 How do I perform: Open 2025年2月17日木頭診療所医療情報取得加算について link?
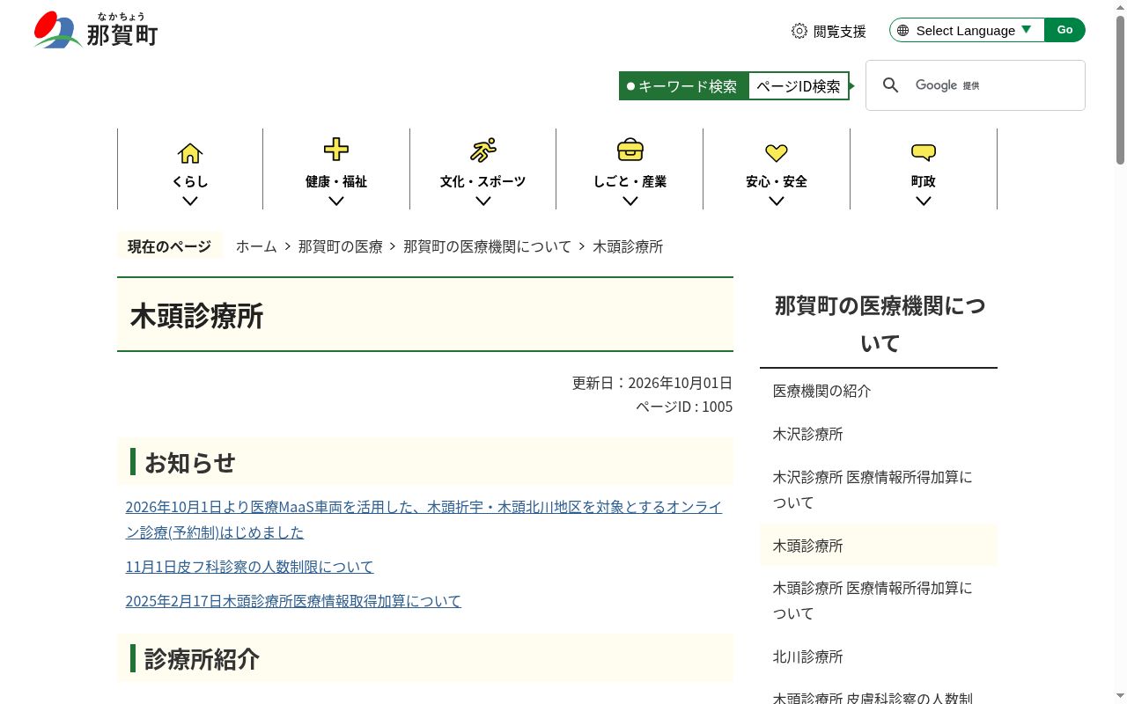[293, 601]
